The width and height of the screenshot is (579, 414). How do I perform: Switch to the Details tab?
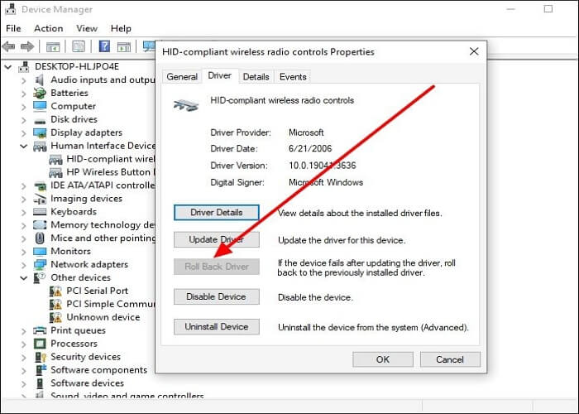pyautogui.click(x=256, y=77)
